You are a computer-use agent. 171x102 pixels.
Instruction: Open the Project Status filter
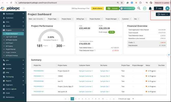click(67, 19)
